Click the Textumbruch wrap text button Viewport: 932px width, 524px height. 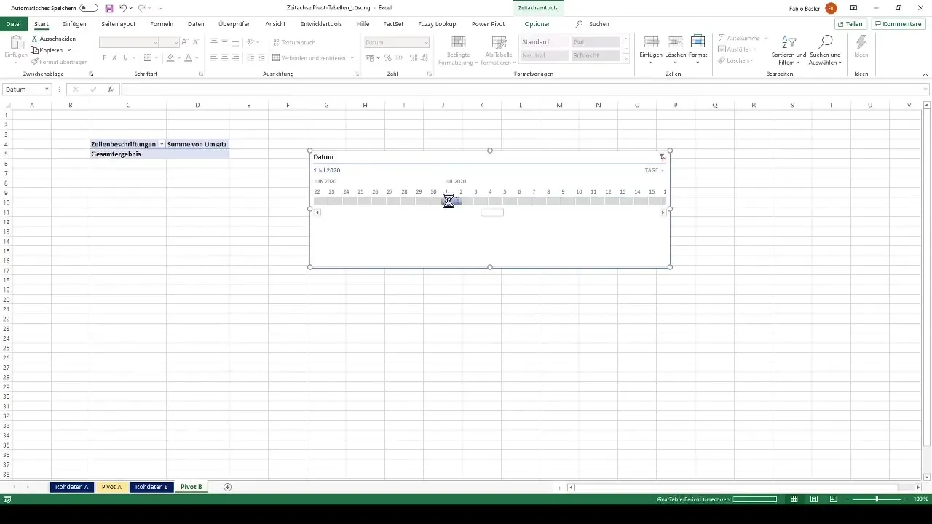294,42
